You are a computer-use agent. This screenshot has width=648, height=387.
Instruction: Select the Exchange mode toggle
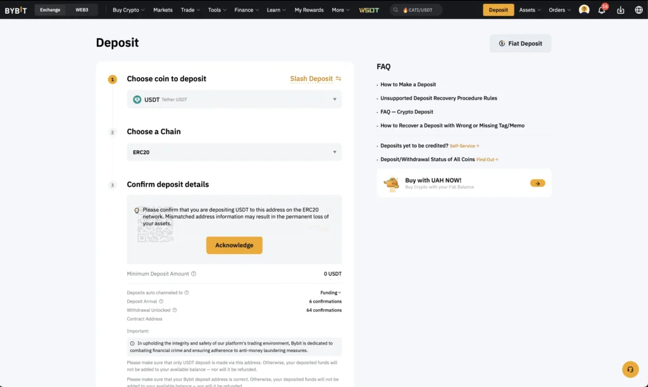click(x=50, y=10)
